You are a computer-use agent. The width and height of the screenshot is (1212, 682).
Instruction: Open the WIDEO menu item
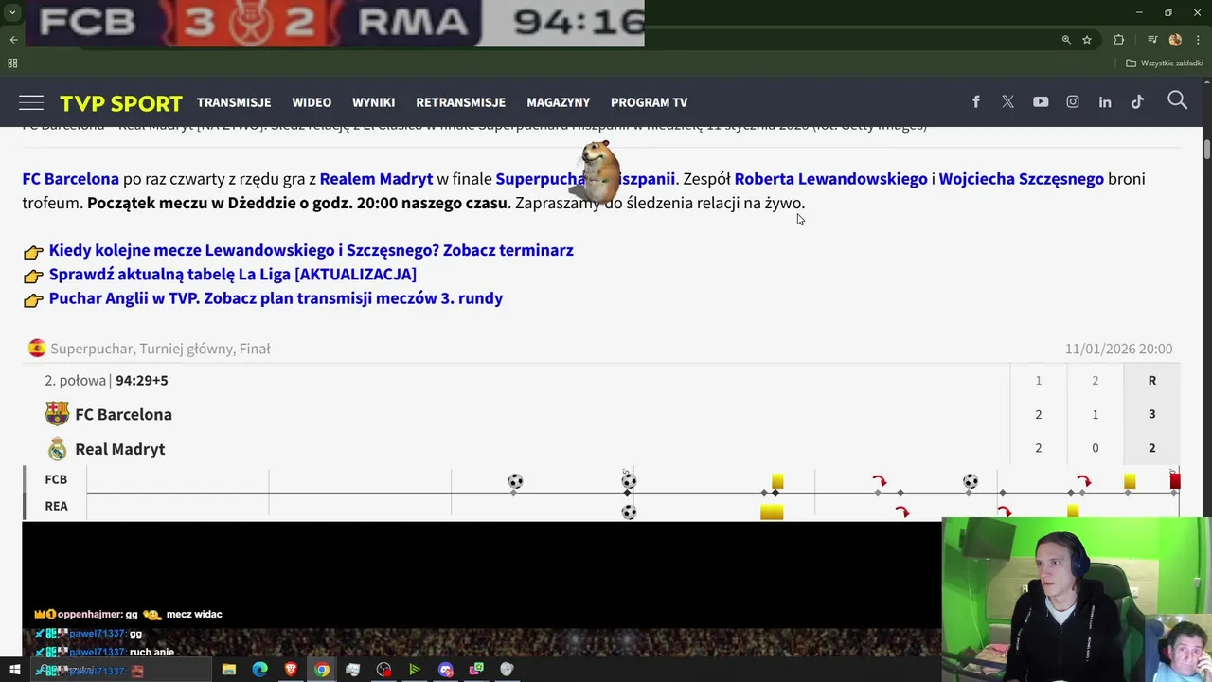pyautogui.click(x=312, y=102)
